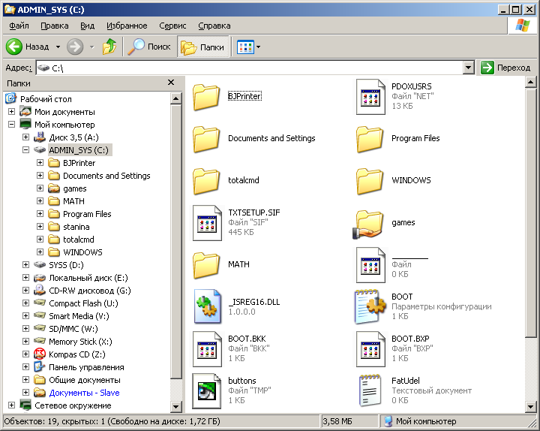Screen dimensions: 540x431
Task: Click the folder tree vertical scrollbar thumb
Action: 175,241
